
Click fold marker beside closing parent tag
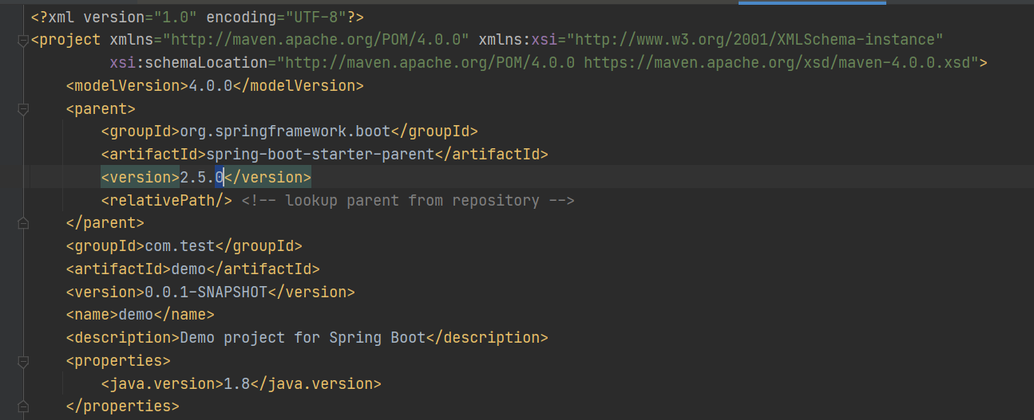(23, 223)
